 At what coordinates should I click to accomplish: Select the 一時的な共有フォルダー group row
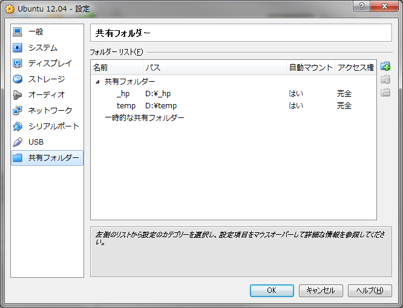click(x=145, y=118)
